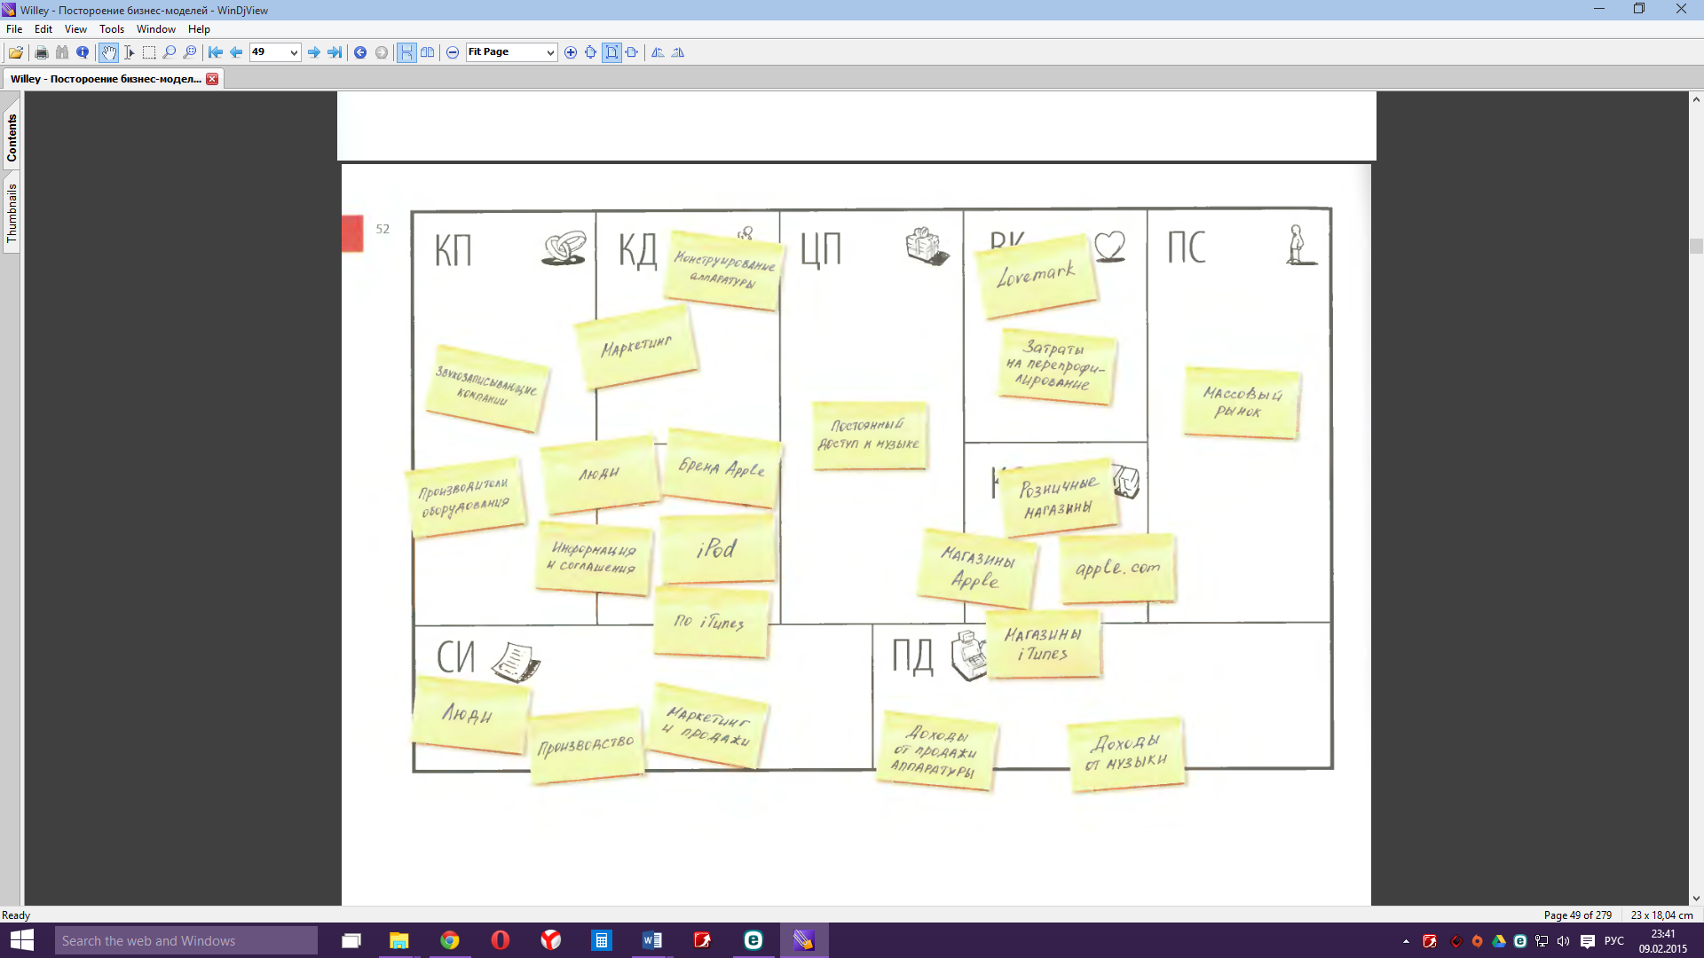Open the Tools menu
Screen dimensions: 1704x958
pyautogui.click(x=112, y=29)
